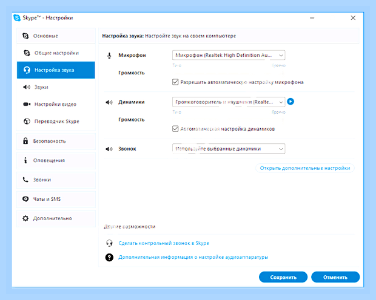Screen dimensions: 376x300
Task: Click the question mark help icon
Action: [x=109, y=258]
